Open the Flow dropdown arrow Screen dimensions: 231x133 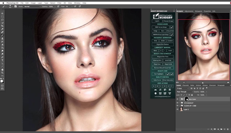point(72,6)
